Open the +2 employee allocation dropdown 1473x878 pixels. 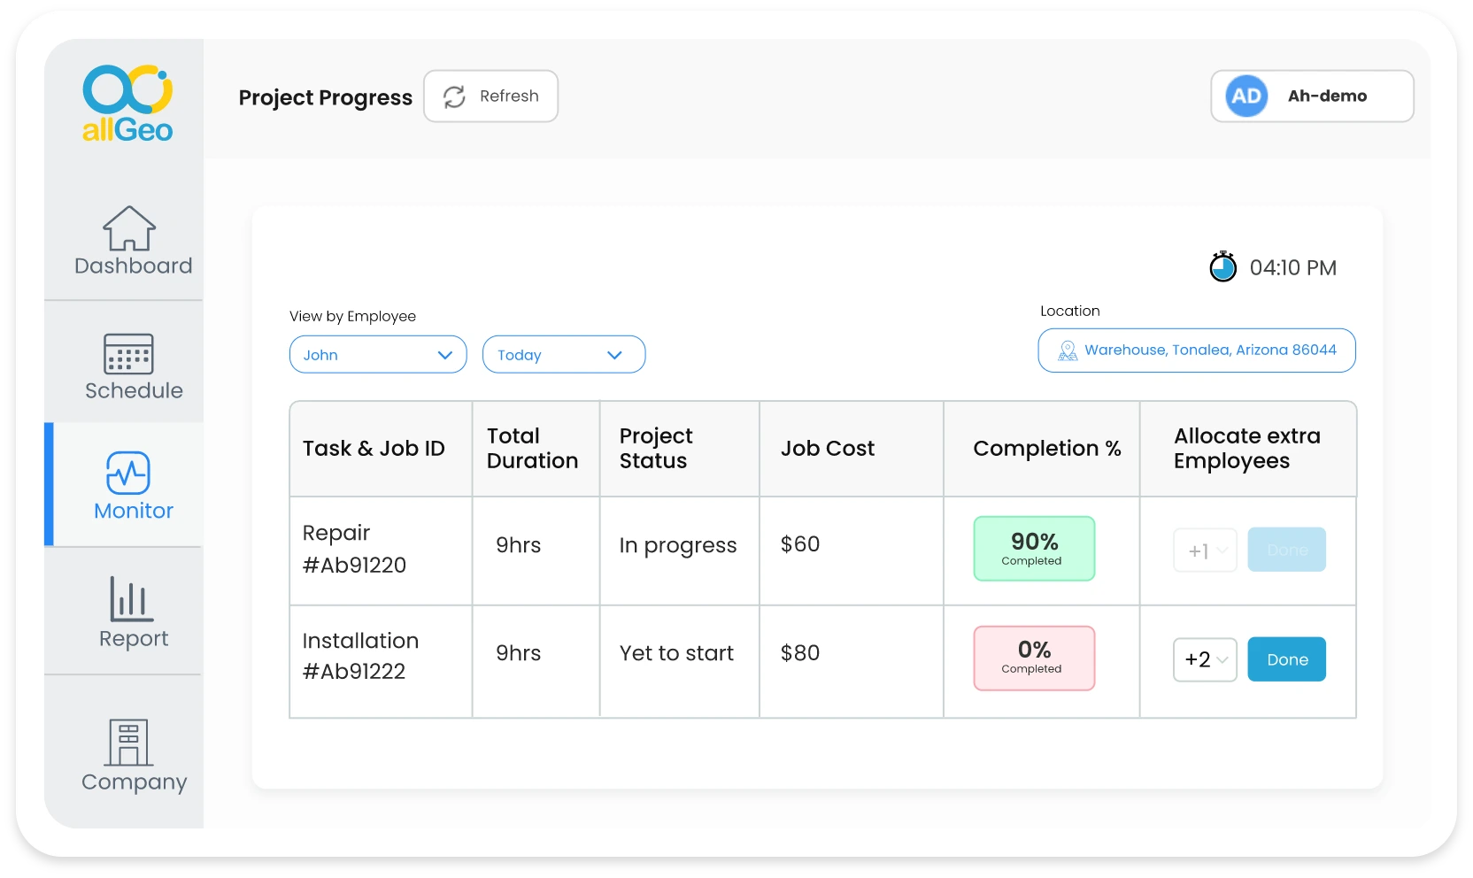click(x=1204, y=659)
